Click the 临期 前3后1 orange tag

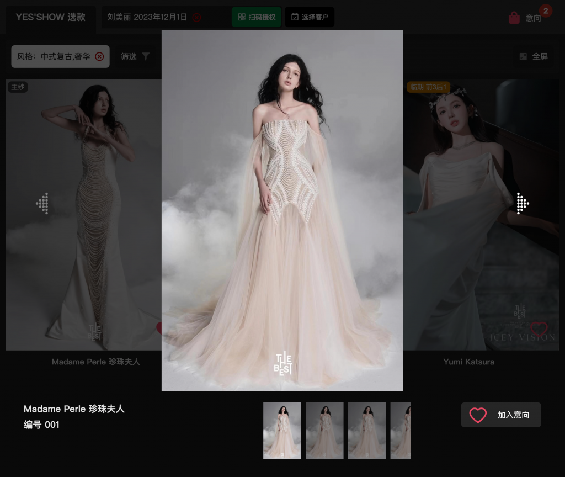[x=428, y=87]
